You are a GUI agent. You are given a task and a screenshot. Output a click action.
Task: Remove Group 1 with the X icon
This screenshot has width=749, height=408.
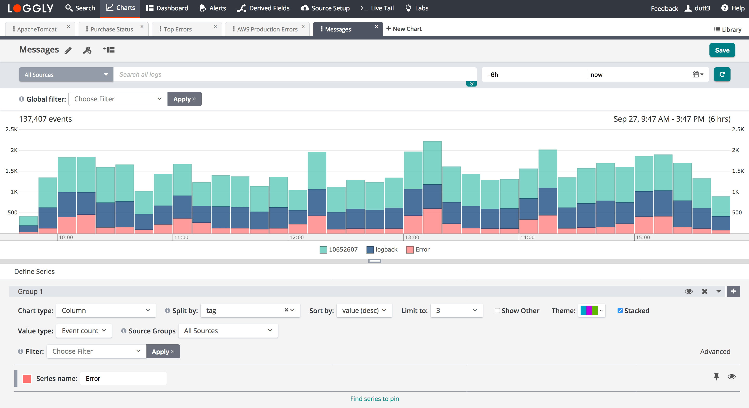coord(704,292)
